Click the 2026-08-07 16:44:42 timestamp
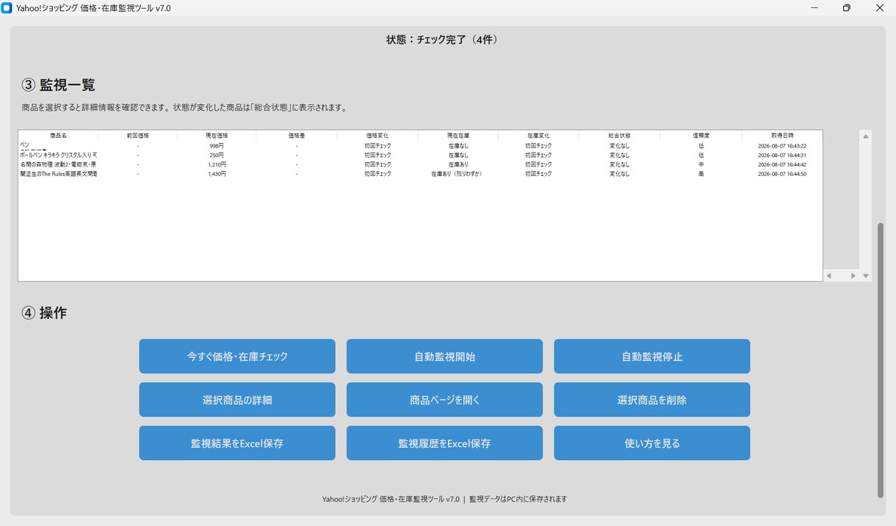 [782, 164]
